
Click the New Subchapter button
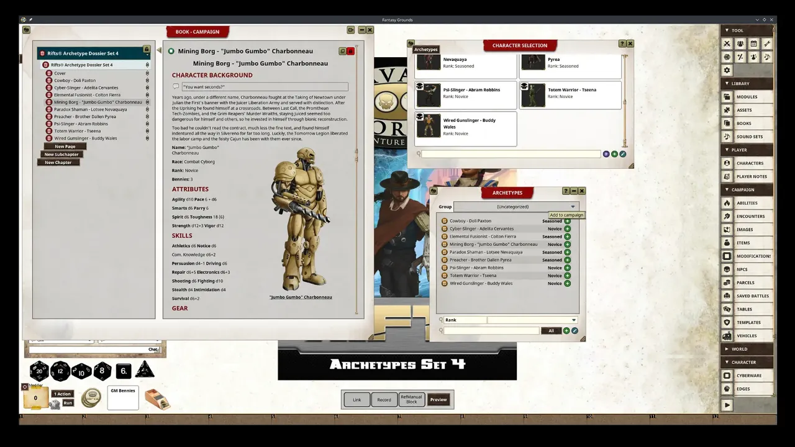(61, 155)
